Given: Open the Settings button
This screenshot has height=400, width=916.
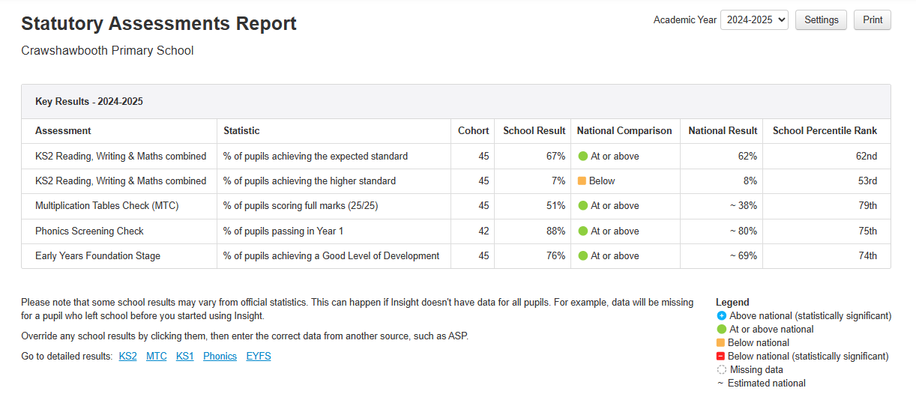Looking at the screenshot, I should 821,20.
